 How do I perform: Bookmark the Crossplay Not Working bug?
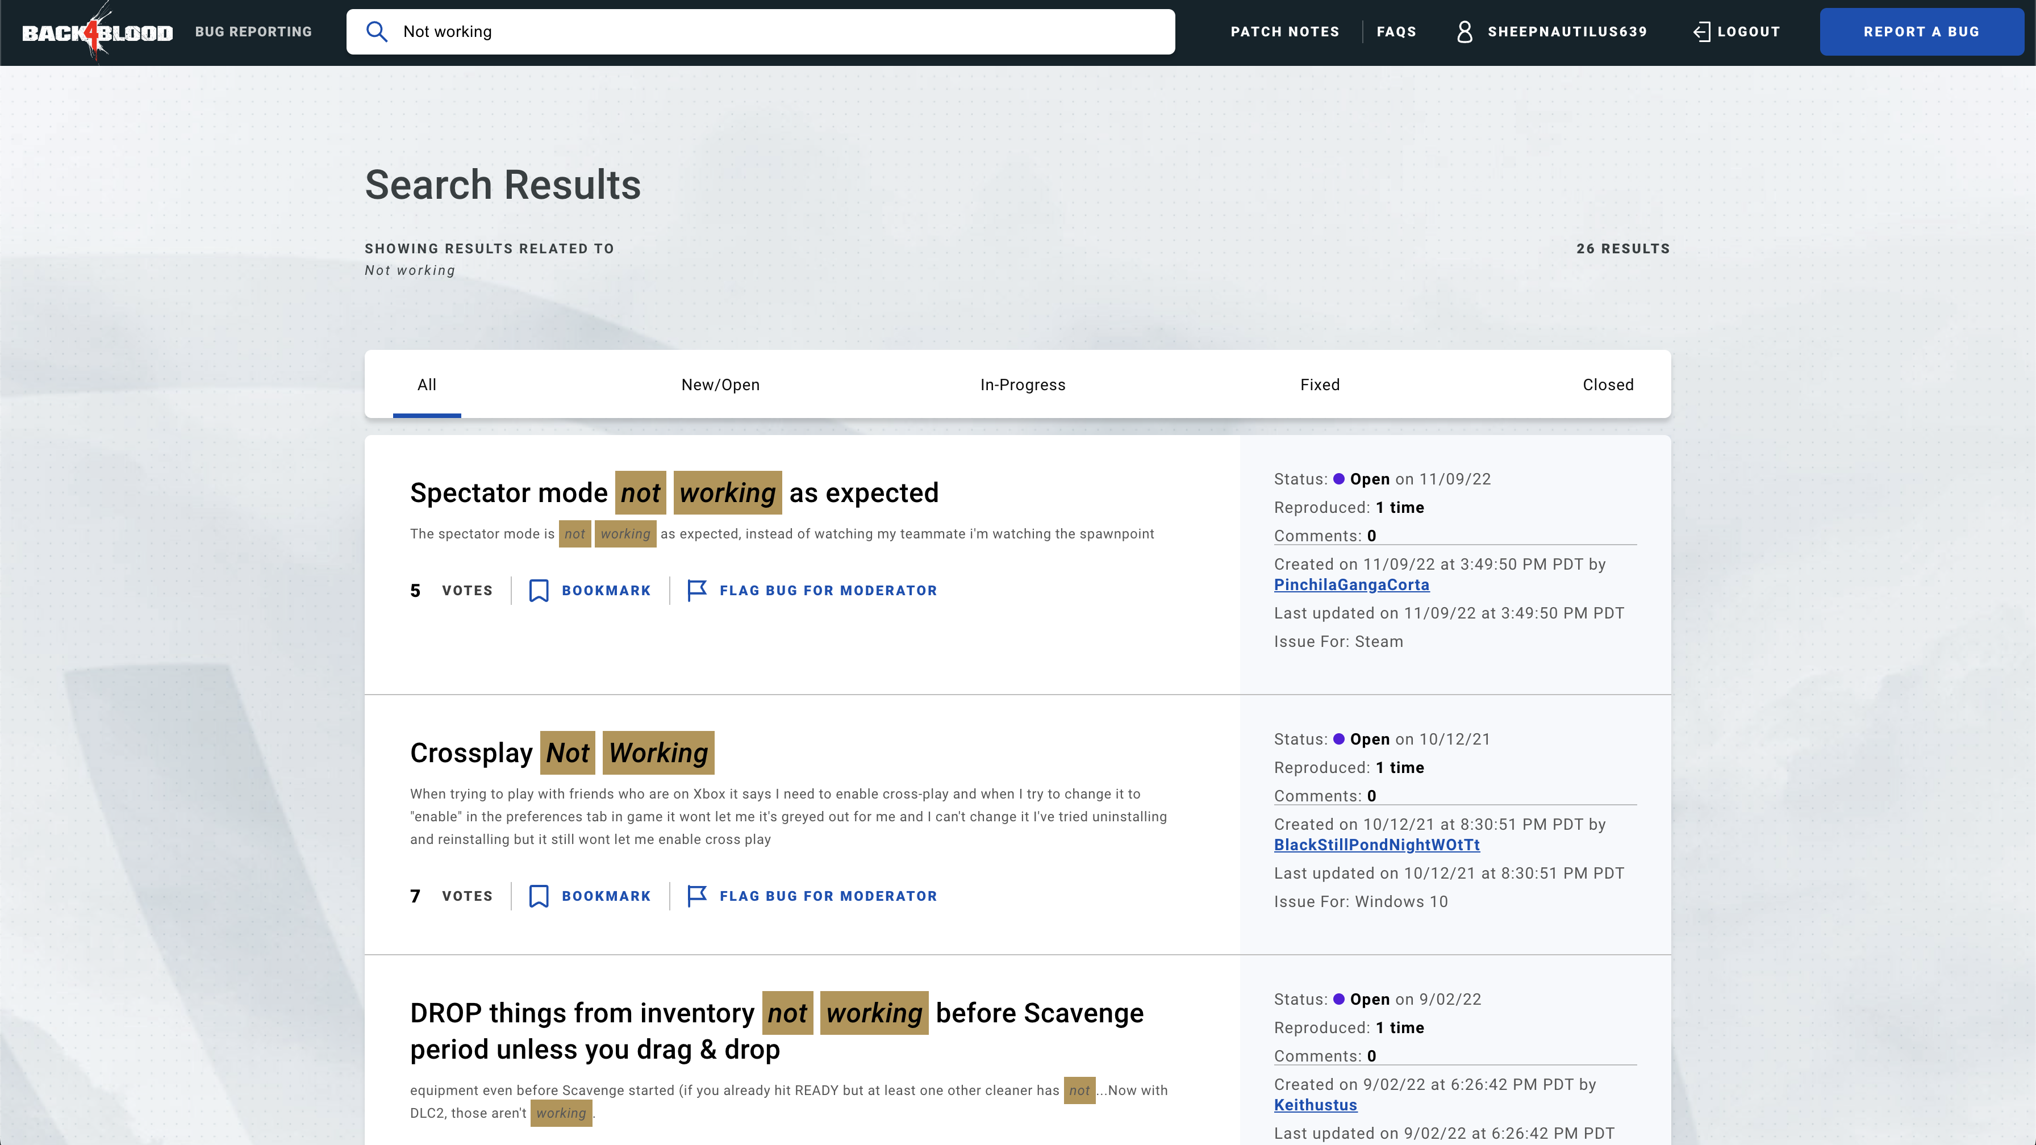[590, 896]
